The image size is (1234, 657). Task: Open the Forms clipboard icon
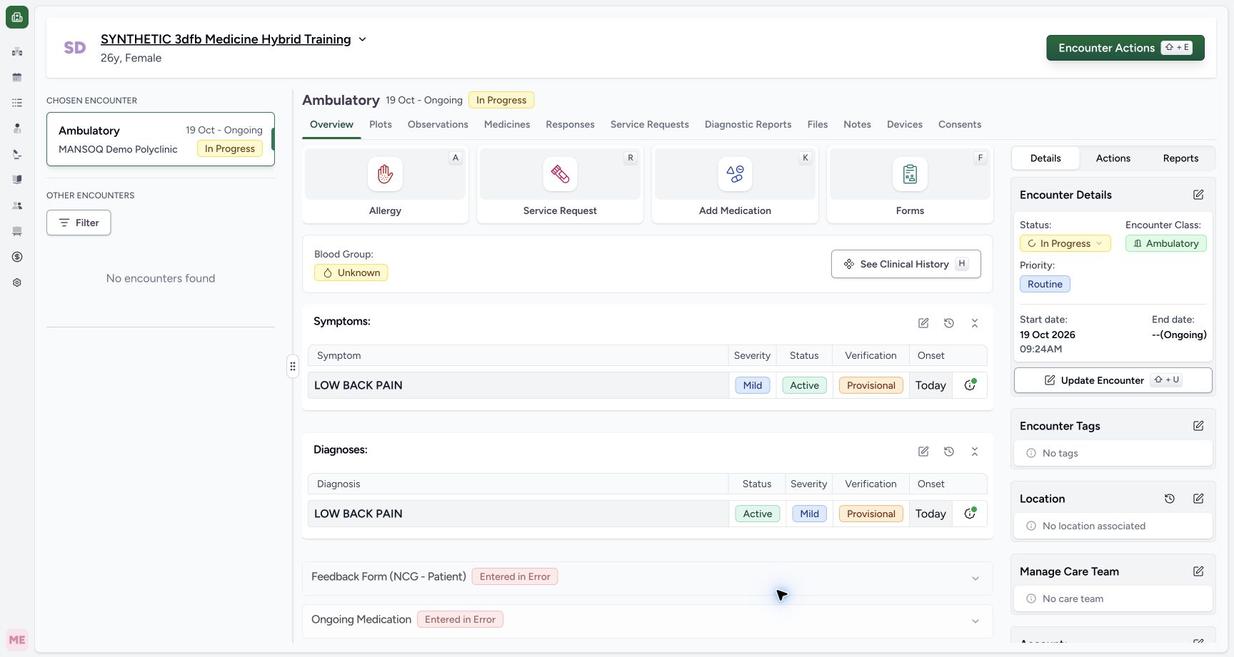pos(910,174)
